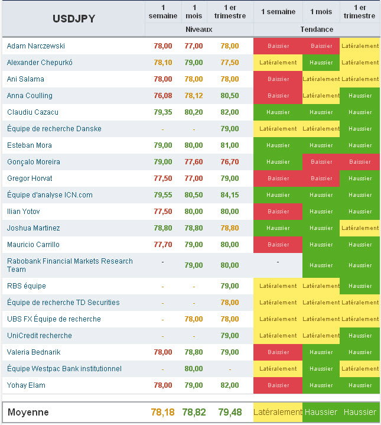This screenshot has width=381, height=425.
Task: Click the Tendance column group header
Action: pos(317,30)
